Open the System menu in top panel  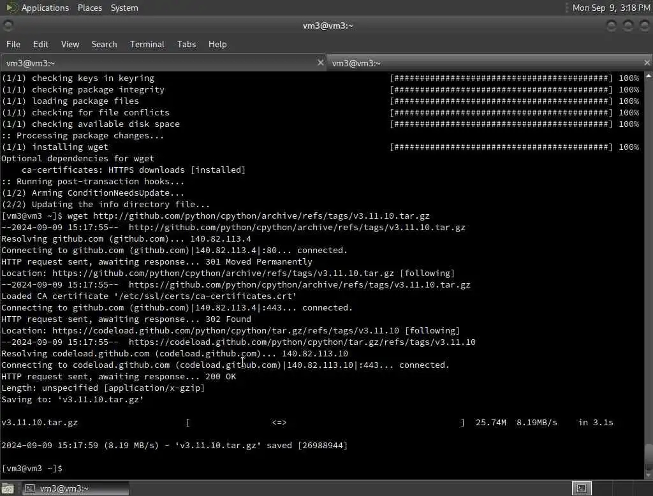tap(124, 8)
